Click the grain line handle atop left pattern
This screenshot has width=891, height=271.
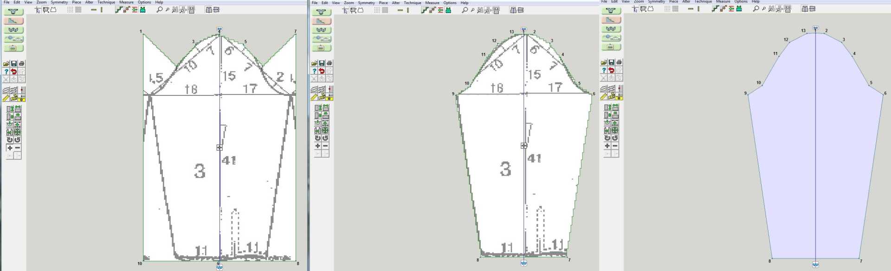click(220, 30)
